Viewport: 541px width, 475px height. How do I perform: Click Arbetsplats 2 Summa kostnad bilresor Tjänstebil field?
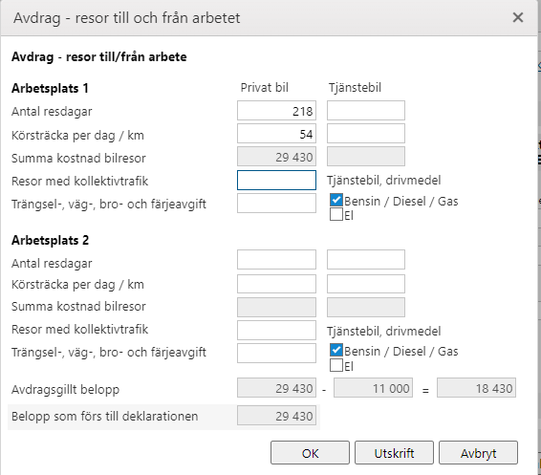pyautogui.click(x=366, y=308)
